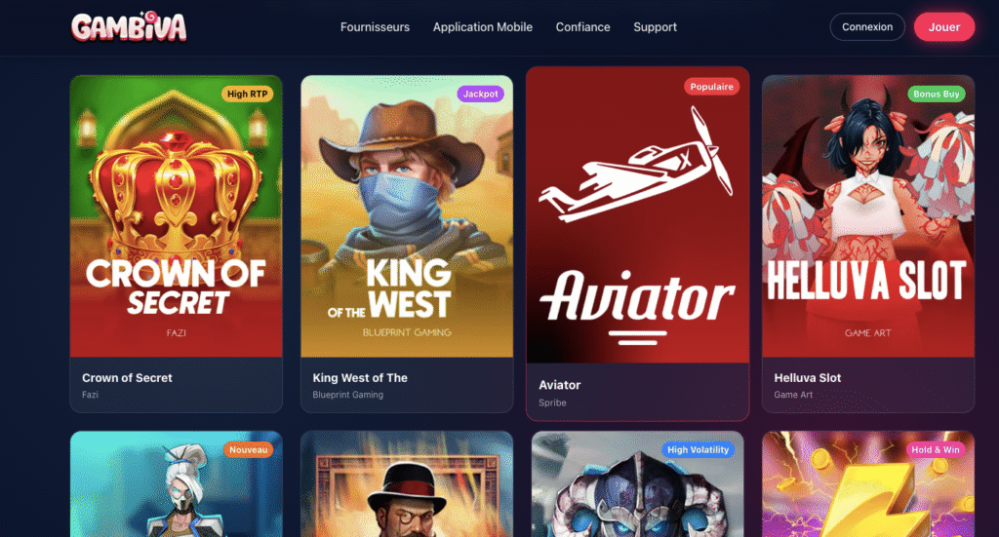This screenshot has height=537, width=999.
Task: Click the pink Jouer button
Action: click(x=943, y=26)
